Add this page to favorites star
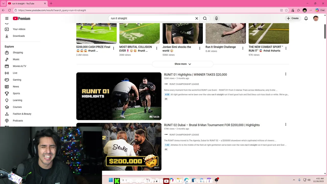327x184 pixels. click(286, 10)
